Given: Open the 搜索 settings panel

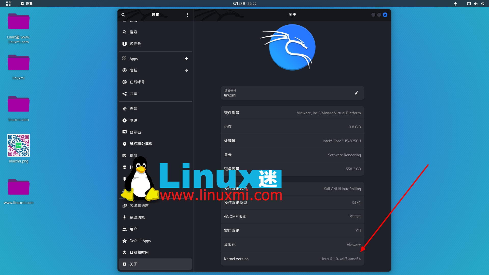Looking at the screenshot, I should pos(155,32).
